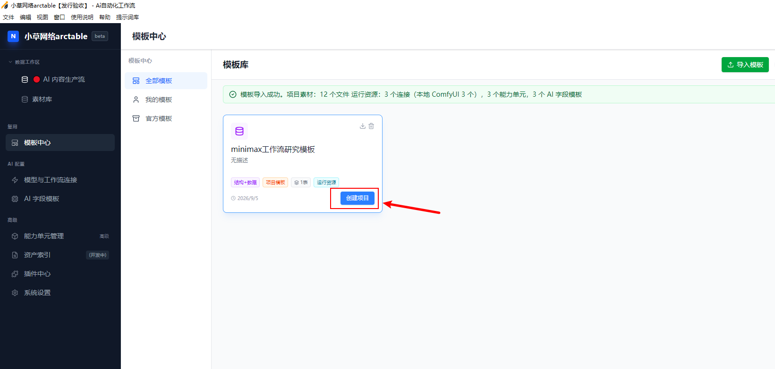Open the 帮助 menu
The image size is (775, 369).
105,17
